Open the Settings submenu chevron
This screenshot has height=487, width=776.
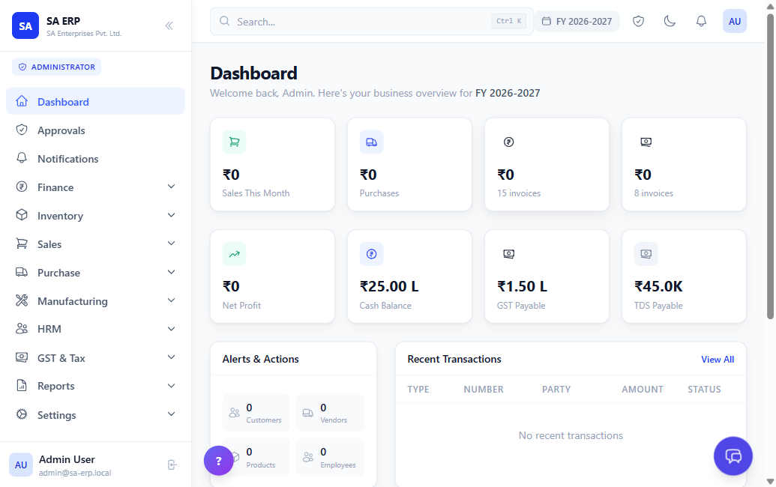(x=171, y=414)
